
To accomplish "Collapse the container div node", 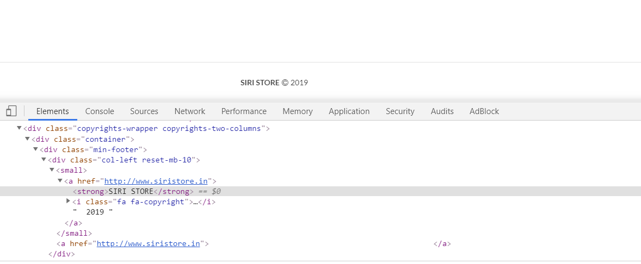I will tap(27, 139).
